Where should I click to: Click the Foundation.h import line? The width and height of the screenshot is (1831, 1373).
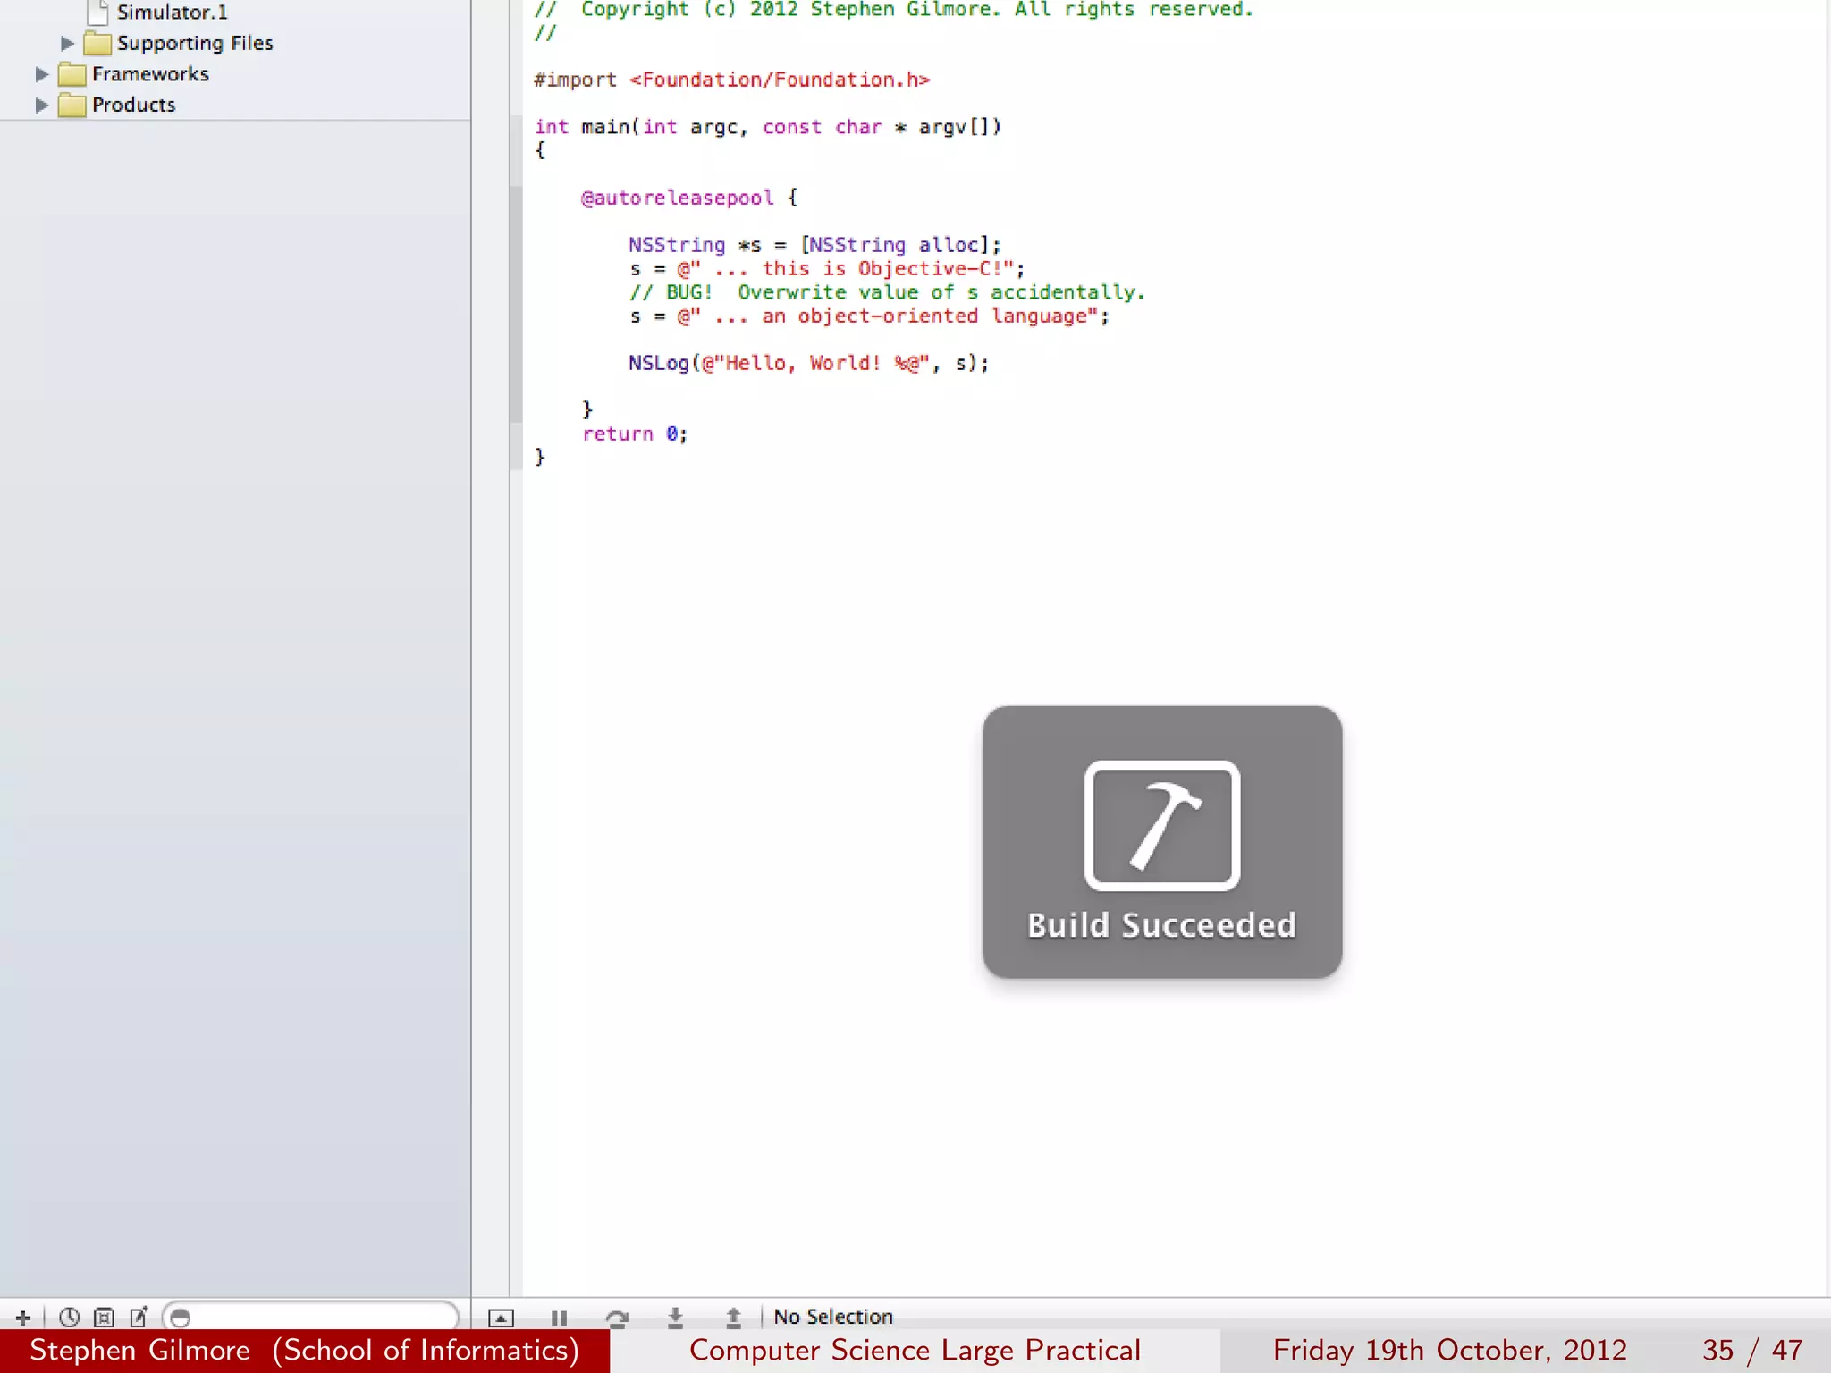tap(732, 80)
